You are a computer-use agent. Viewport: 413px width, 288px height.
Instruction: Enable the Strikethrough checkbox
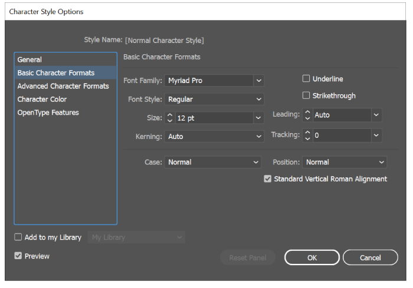coord(306,95)
